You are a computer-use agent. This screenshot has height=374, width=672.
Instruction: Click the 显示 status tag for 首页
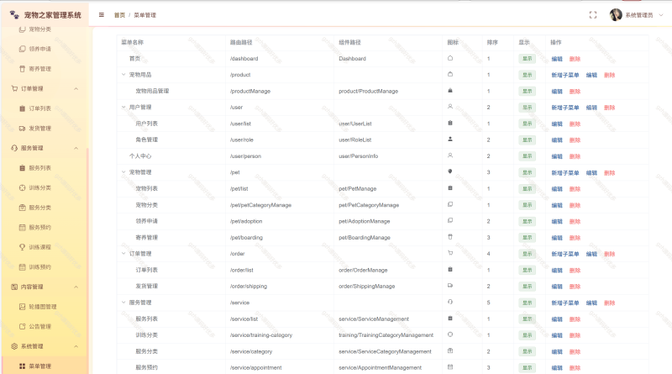tap(528, 59)
